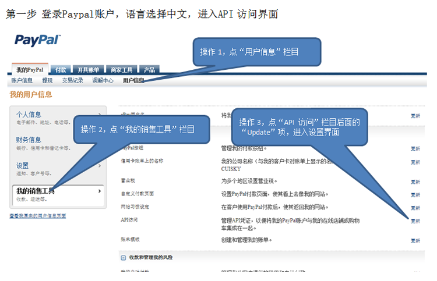Click the 查看我原来的用户信息页面 link

(38, 216)
